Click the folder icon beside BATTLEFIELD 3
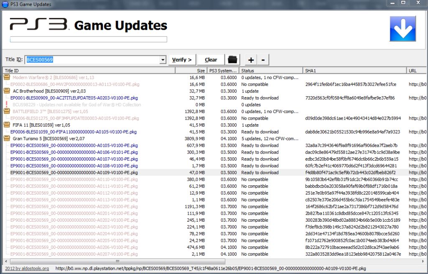The width and height of the screenshot is (428, 274). point(6,111)
